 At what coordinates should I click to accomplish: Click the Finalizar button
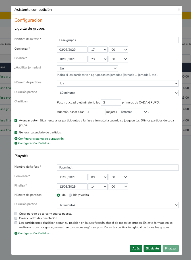(171, 249)
